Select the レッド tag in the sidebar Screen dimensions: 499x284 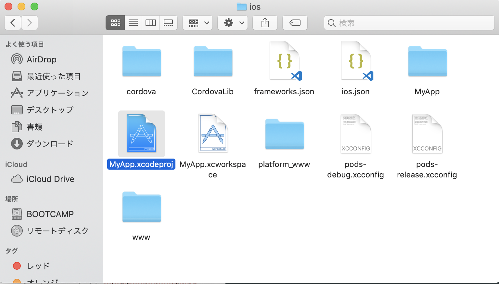coord(52,266)
